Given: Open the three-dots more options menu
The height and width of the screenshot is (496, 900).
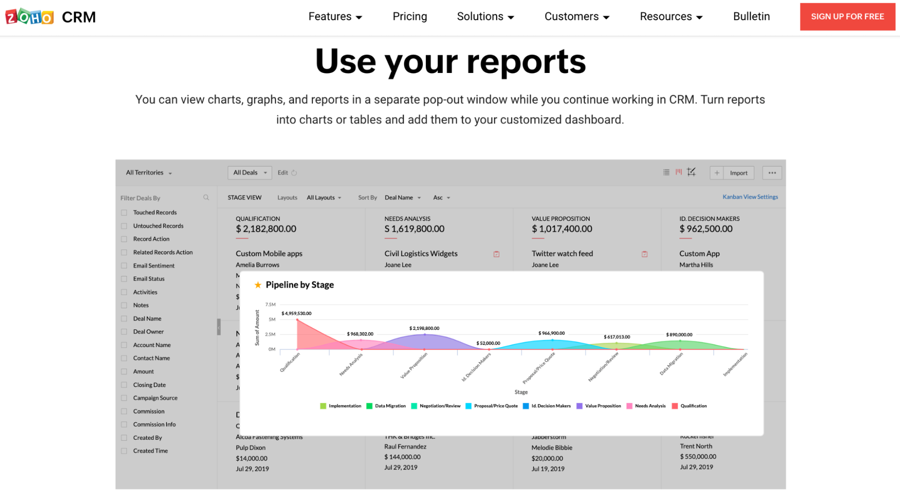Looking at the screenshot, I should (772, 173).
